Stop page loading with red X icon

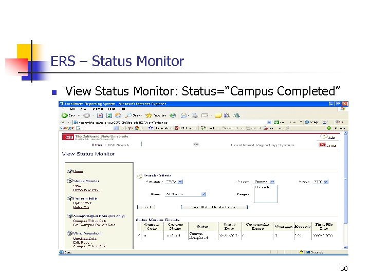pyautogui.click(x=100, y=115)
